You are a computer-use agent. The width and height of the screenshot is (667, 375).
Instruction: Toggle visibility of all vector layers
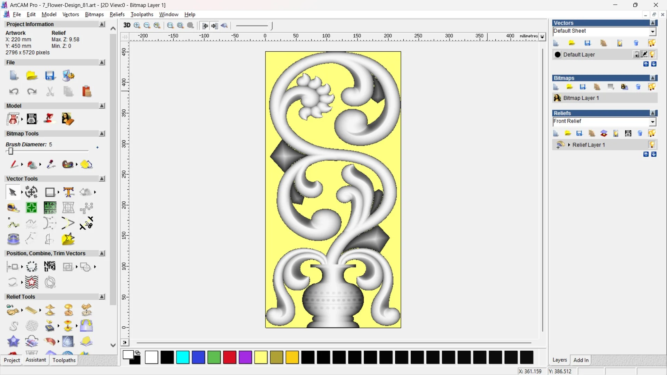[x=652, y=43]
